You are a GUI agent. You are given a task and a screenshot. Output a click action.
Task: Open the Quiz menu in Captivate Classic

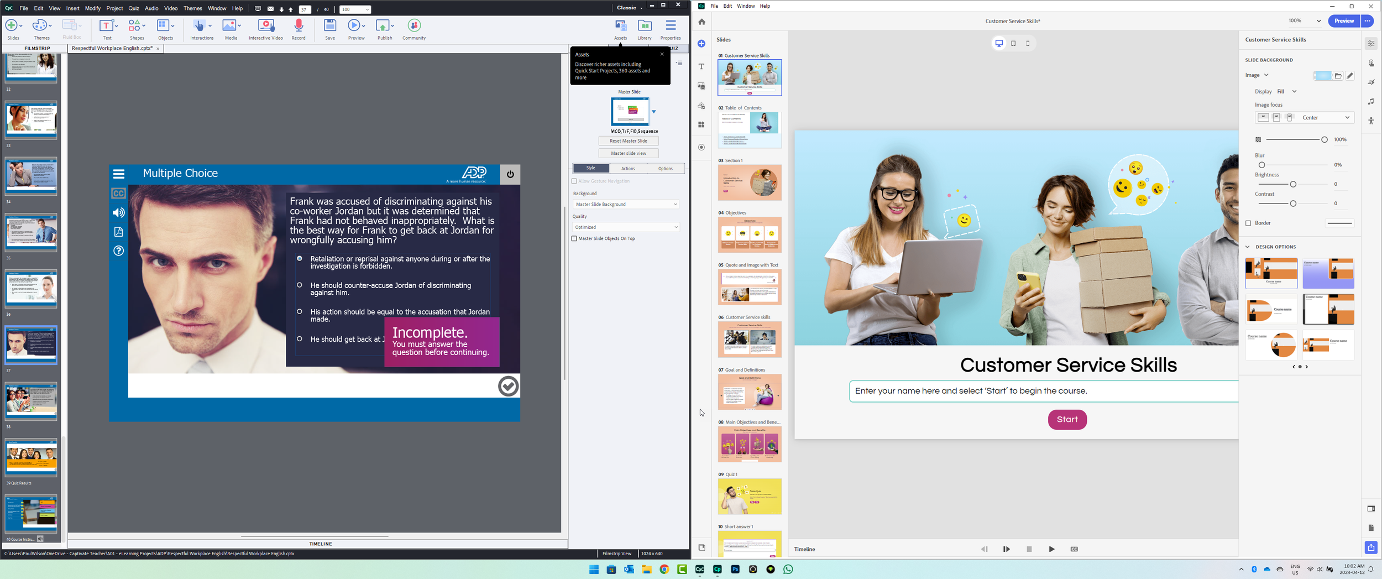coord(134,8)
